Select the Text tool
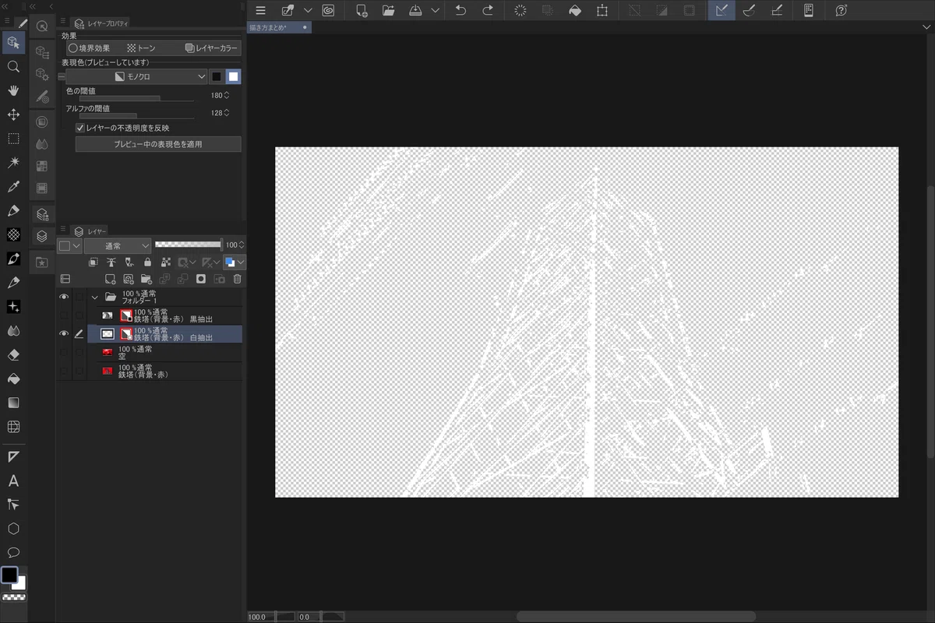 point(13,480)
